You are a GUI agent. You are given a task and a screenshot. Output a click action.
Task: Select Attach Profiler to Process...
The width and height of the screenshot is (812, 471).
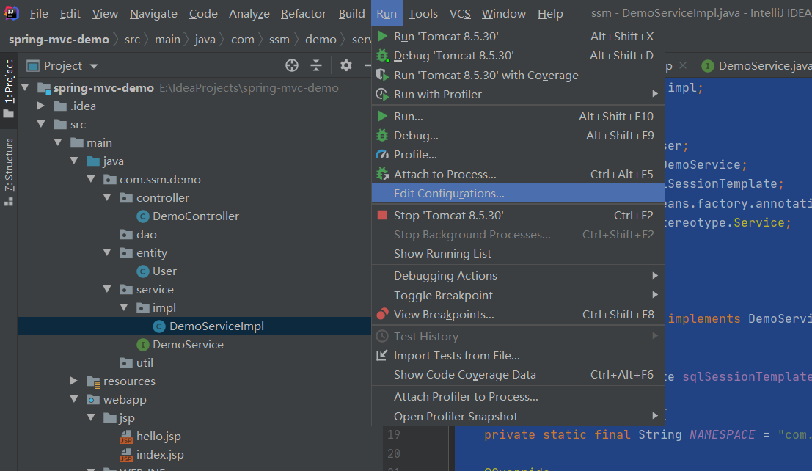click(518, 396)
